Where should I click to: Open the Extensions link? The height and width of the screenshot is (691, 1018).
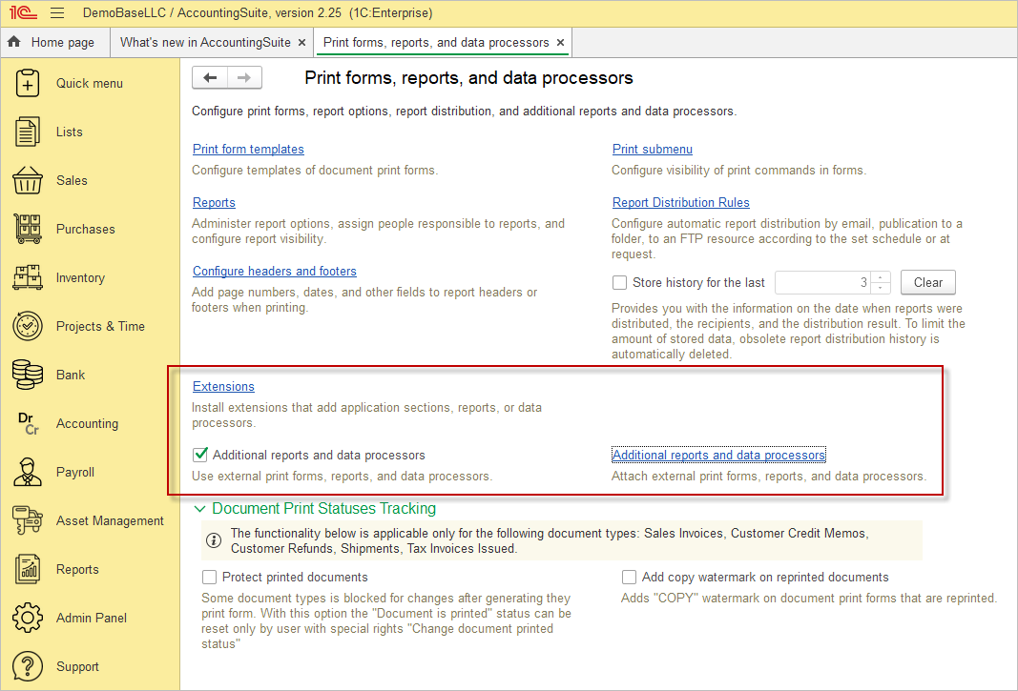(x=223, y=386)
